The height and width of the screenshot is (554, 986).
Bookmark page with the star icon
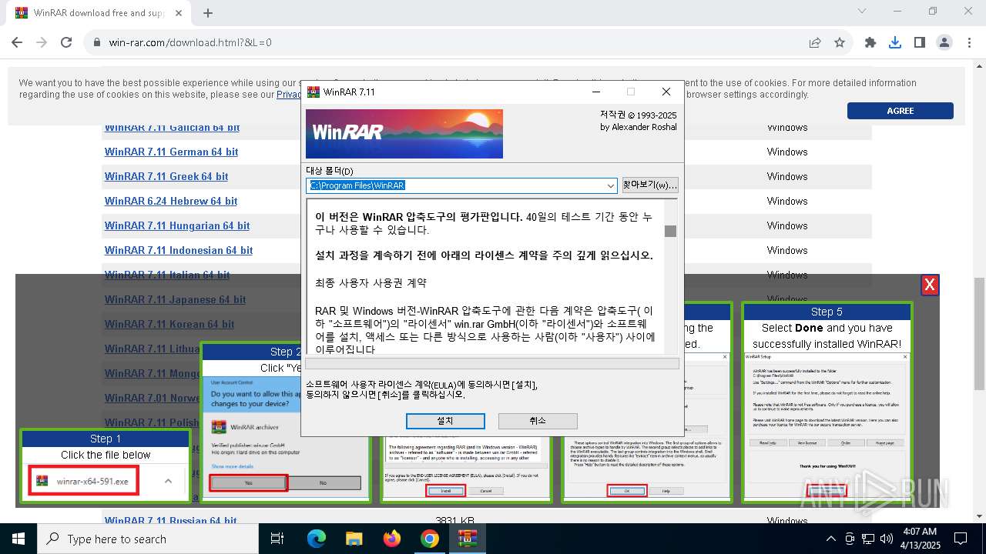point(840,43)
